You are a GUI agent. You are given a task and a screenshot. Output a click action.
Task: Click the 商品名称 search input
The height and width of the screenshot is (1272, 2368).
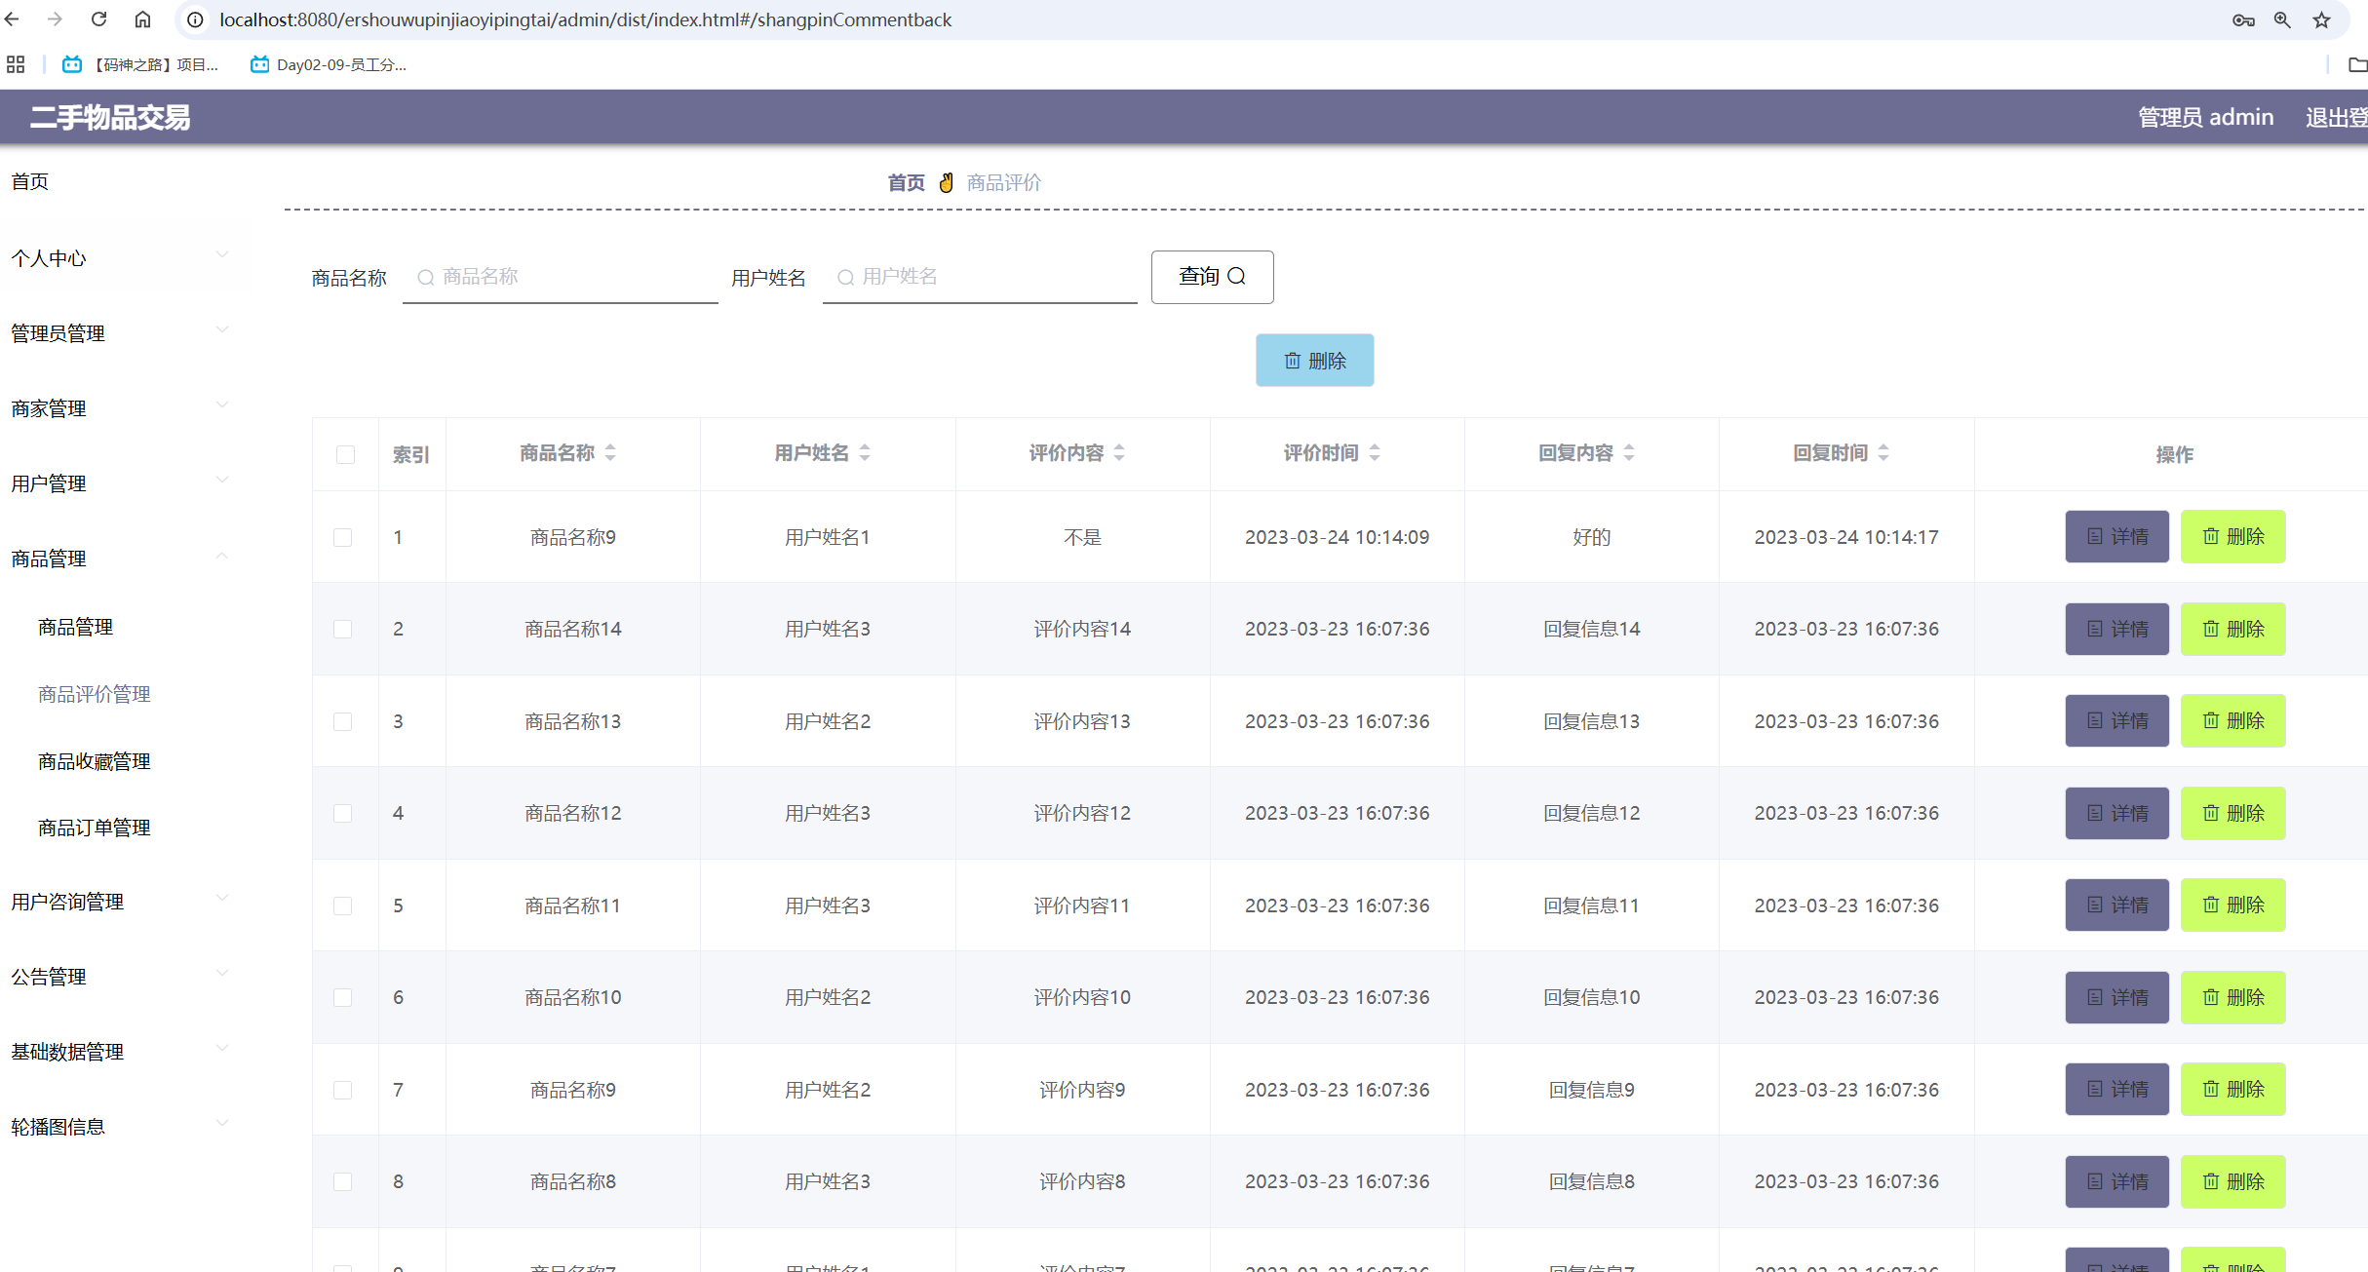pyautogui.click(x=560, y=277)
